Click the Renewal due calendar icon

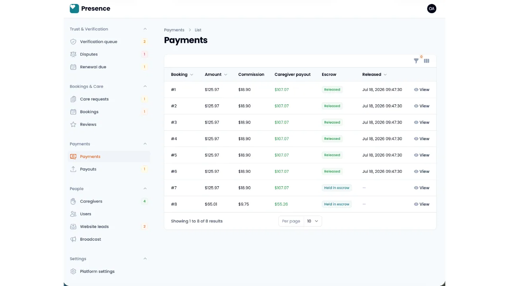[73, 67]
